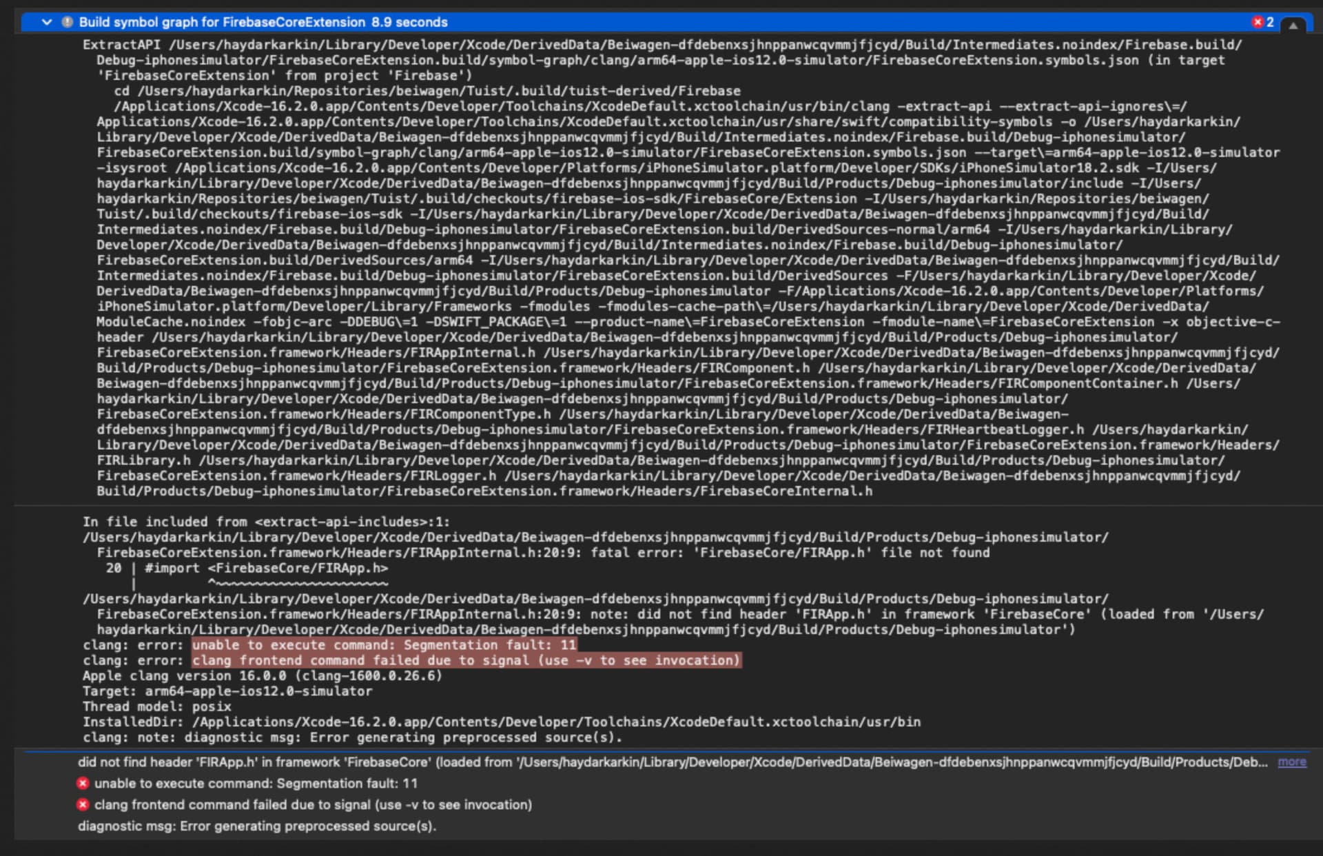The width and height of the screenshot is (1323, 856).
Task: Toggle the transcript collapse arrow button at top right
Action: point(1293,26)
